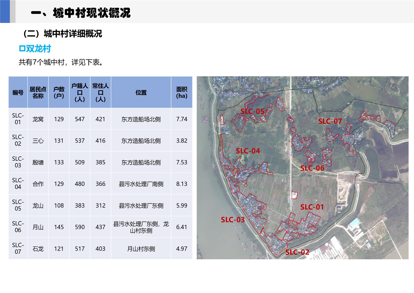Select resident population 366
The image size is (414, 293).
[x=100, y=184]
